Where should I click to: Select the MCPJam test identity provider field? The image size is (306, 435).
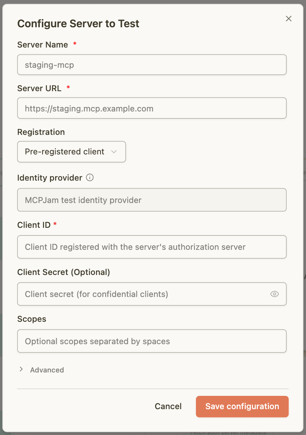[152, 200]
